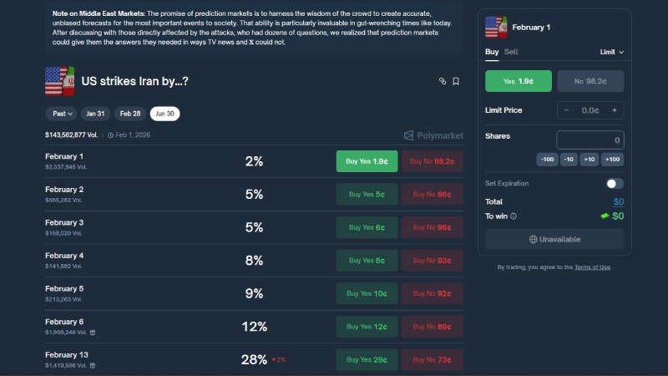Switch to the Sell tab
This screenshot has height=376, width=668.
coord(511,52)
